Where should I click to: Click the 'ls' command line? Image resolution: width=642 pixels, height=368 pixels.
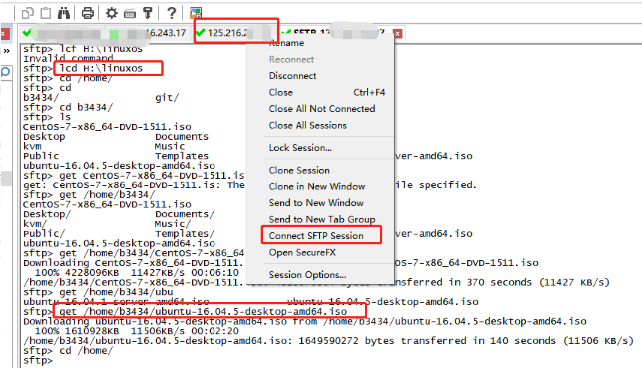[x=47, y=117]
